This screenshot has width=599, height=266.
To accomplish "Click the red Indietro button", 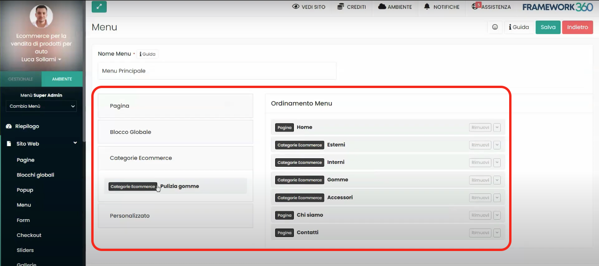I will 577,27.
